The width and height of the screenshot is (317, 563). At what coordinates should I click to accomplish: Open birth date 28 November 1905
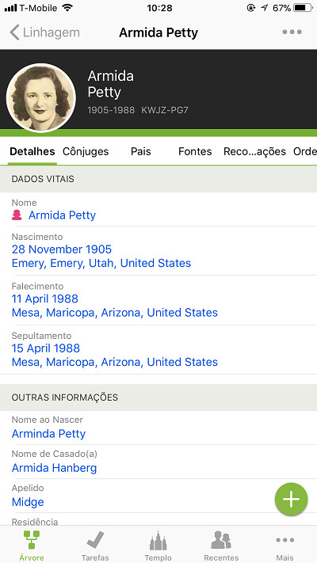point(62,249)
